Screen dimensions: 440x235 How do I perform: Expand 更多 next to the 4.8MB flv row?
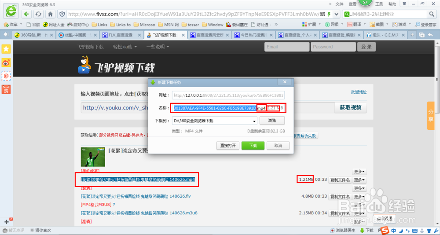click(360, 197)
